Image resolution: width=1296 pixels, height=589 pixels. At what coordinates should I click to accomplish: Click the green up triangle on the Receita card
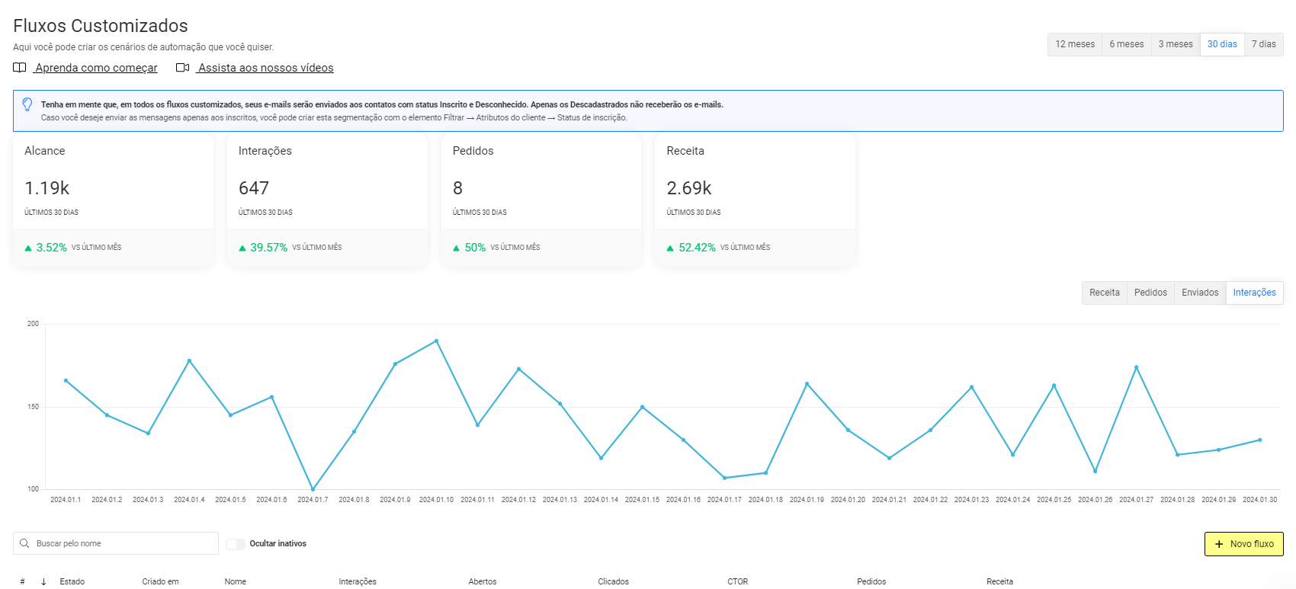[x=671, y=248]
